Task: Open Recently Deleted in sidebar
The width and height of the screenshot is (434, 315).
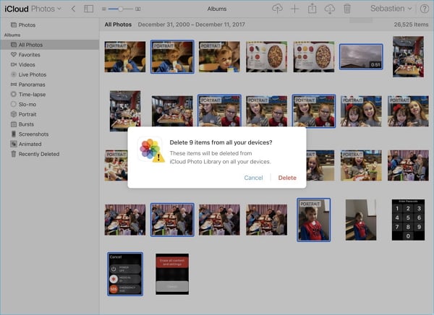Action: pos(39,154)
